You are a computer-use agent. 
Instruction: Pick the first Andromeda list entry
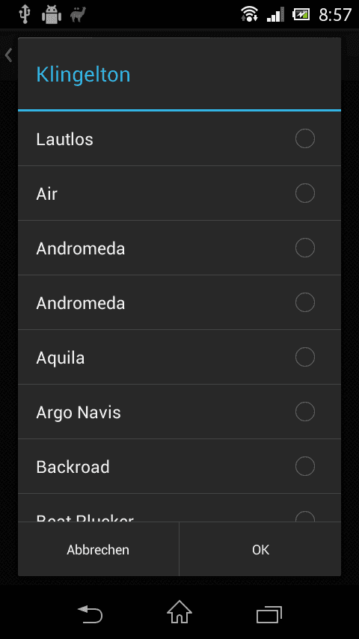click(179, 248)
